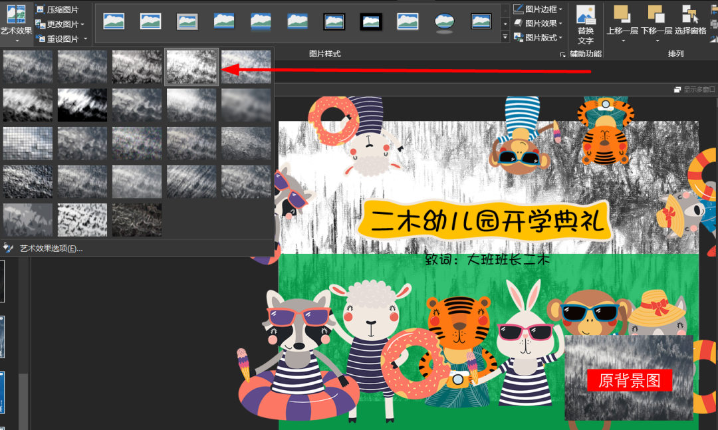Select the grey cutout effect in the last row
This screenshot has height=430, width=718.
[x=27, y=220]
